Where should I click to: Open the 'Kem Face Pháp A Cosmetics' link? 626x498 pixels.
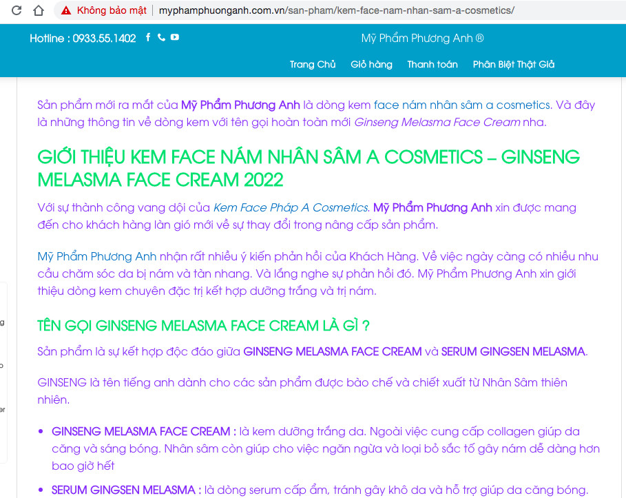point(290,207)
